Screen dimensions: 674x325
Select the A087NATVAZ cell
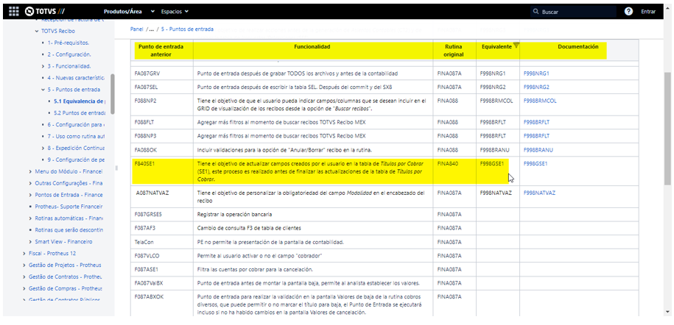point(162,197)
